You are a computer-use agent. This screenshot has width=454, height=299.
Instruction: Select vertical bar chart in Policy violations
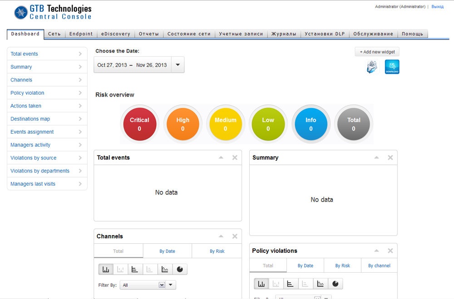[262, 284]
